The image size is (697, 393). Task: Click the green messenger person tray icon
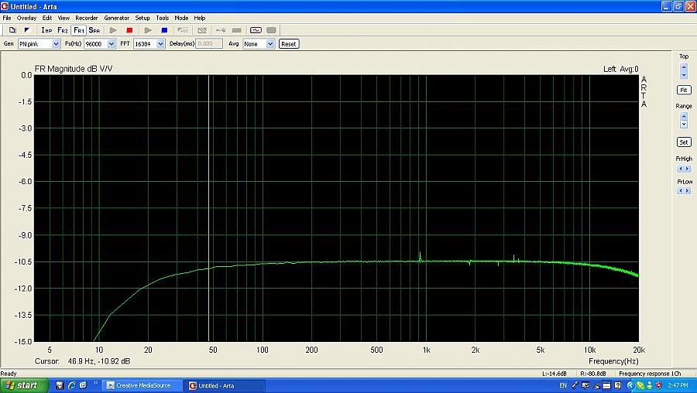coord(650,385)
